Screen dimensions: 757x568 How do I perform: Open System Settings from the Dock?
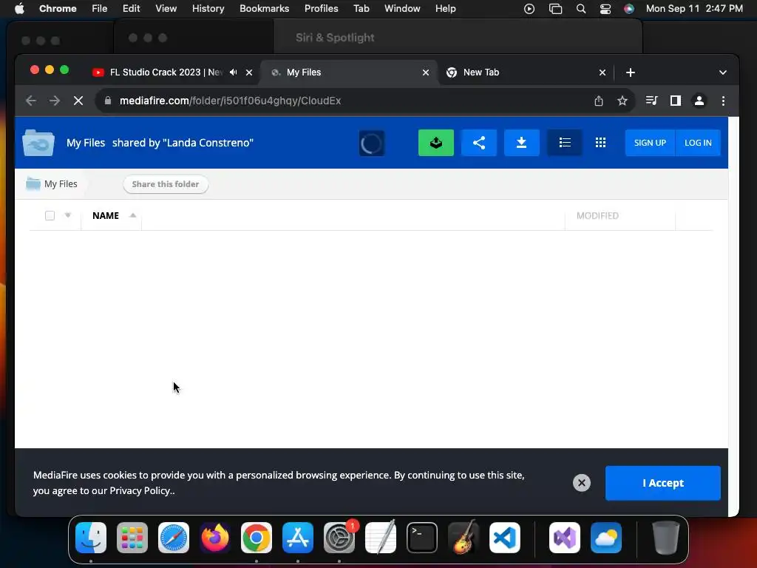[x=339, y=538]
